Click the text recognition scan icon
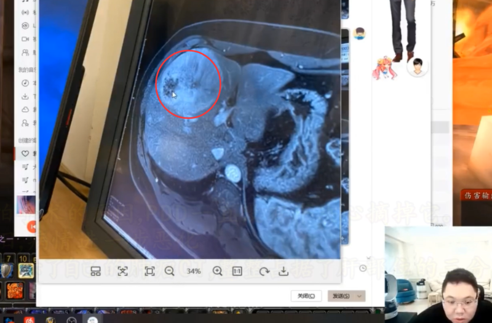The height and width of the screenshot is (323, 492). (122, 271)
